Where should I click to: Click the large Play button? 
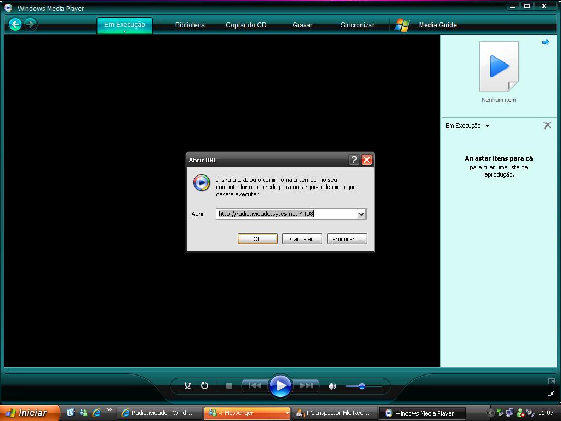(280, 386)
